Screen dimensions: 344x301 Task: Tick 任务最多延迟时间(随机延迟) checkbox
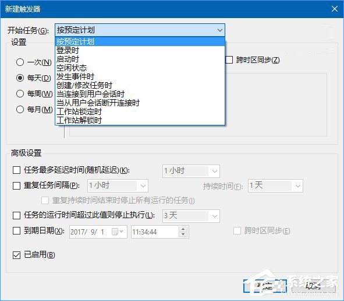(x=17, y=170)
